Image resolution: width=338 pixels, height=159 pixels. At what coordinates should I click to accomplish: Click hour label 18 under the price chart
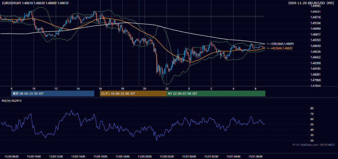pyautogui.click(x=122, y=89)
